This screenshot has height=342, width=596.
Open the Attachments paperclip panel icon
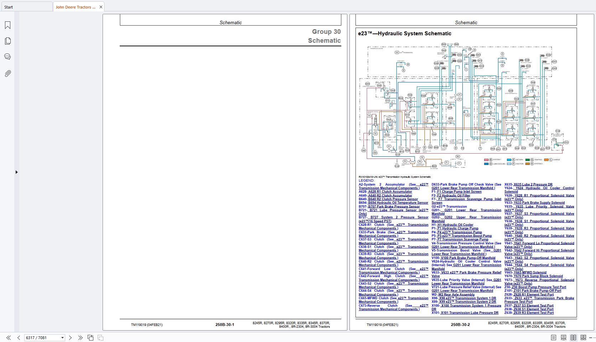pos(7,73)
